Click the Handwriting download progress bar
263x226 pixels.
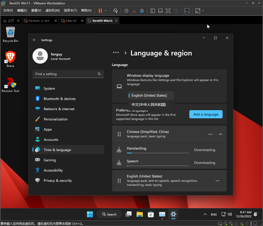(158, 153)
